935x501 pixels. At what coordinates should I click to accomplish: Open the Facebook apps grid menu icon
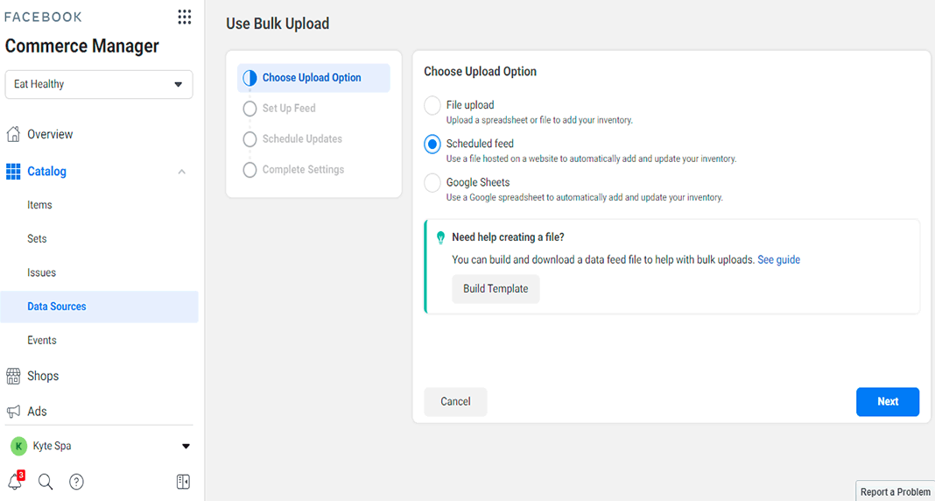(x=184, y=18)
